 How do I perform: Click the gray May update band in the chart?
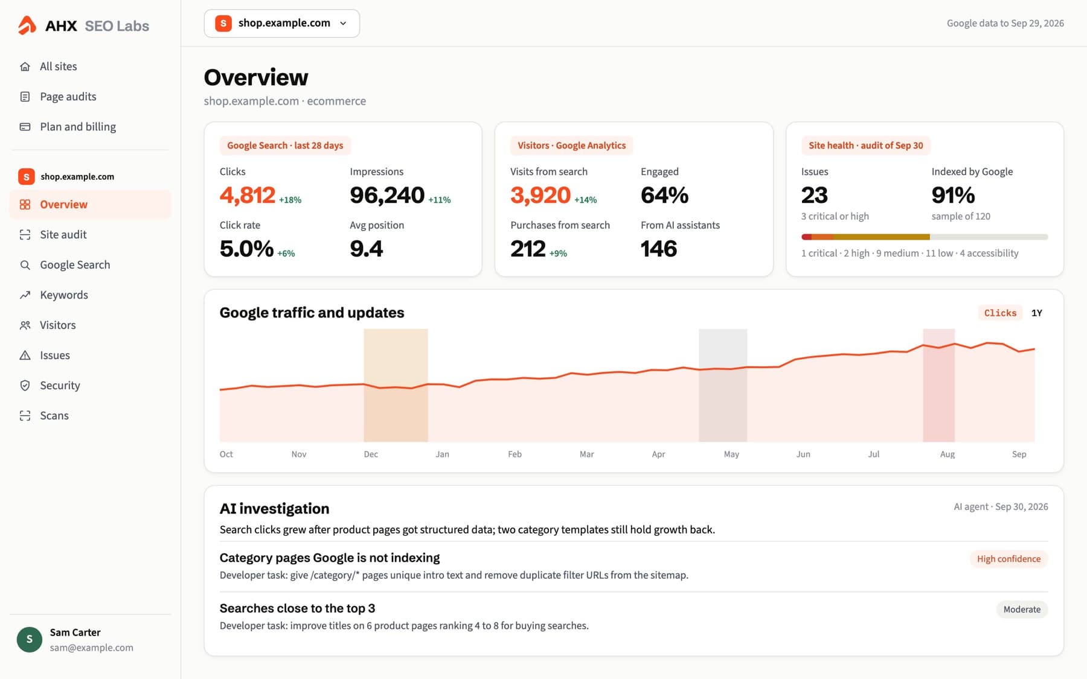tap(723, 385)
